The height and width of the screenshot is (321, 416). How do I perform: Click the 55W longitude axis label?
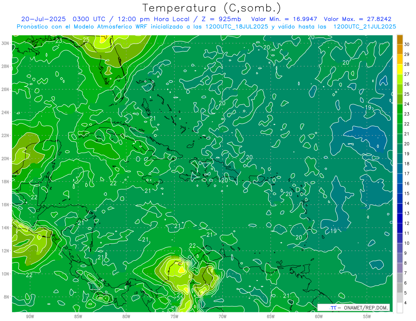367,317
